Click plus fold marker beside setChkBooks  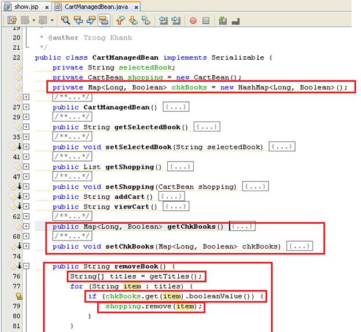pyautogui.click(x=26, y=246)
